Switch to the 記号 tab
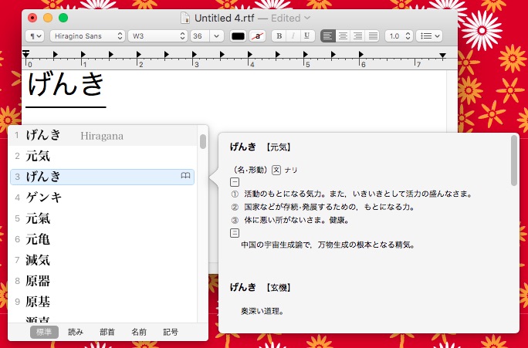The height and width of the screenshot is (348, 528). pyautogui.click(x=171, y=332)
